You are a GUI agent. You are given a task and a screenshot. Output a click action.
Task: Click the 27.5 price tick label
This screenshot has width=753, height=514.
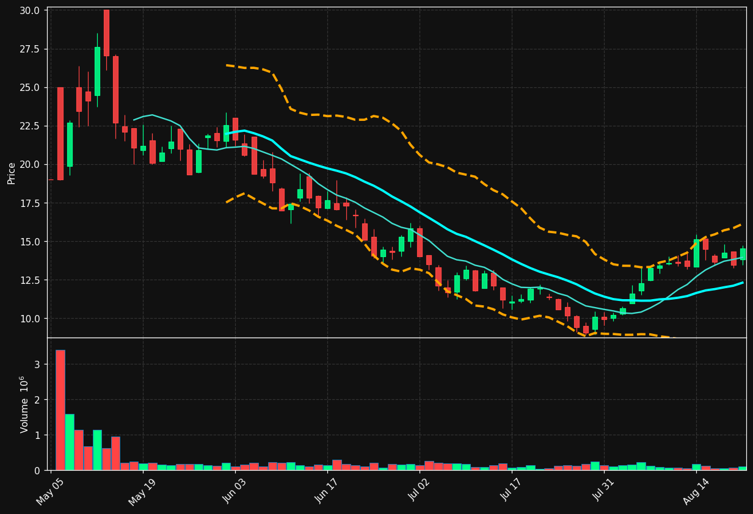click(30, 49)
